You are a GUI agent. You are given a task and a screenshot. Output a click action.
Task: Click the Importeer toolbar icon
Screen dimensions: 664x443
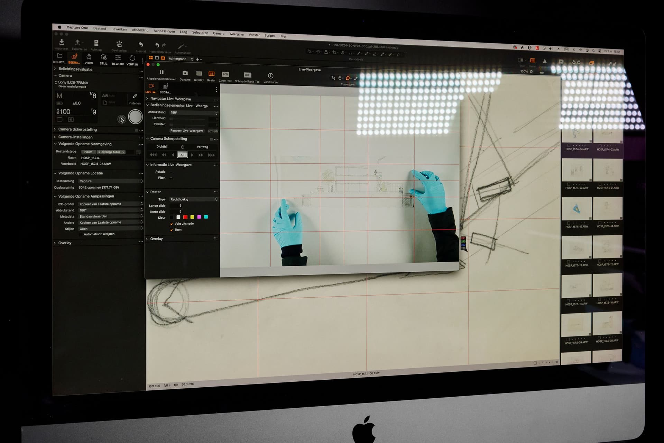click(x=62, y=42)
